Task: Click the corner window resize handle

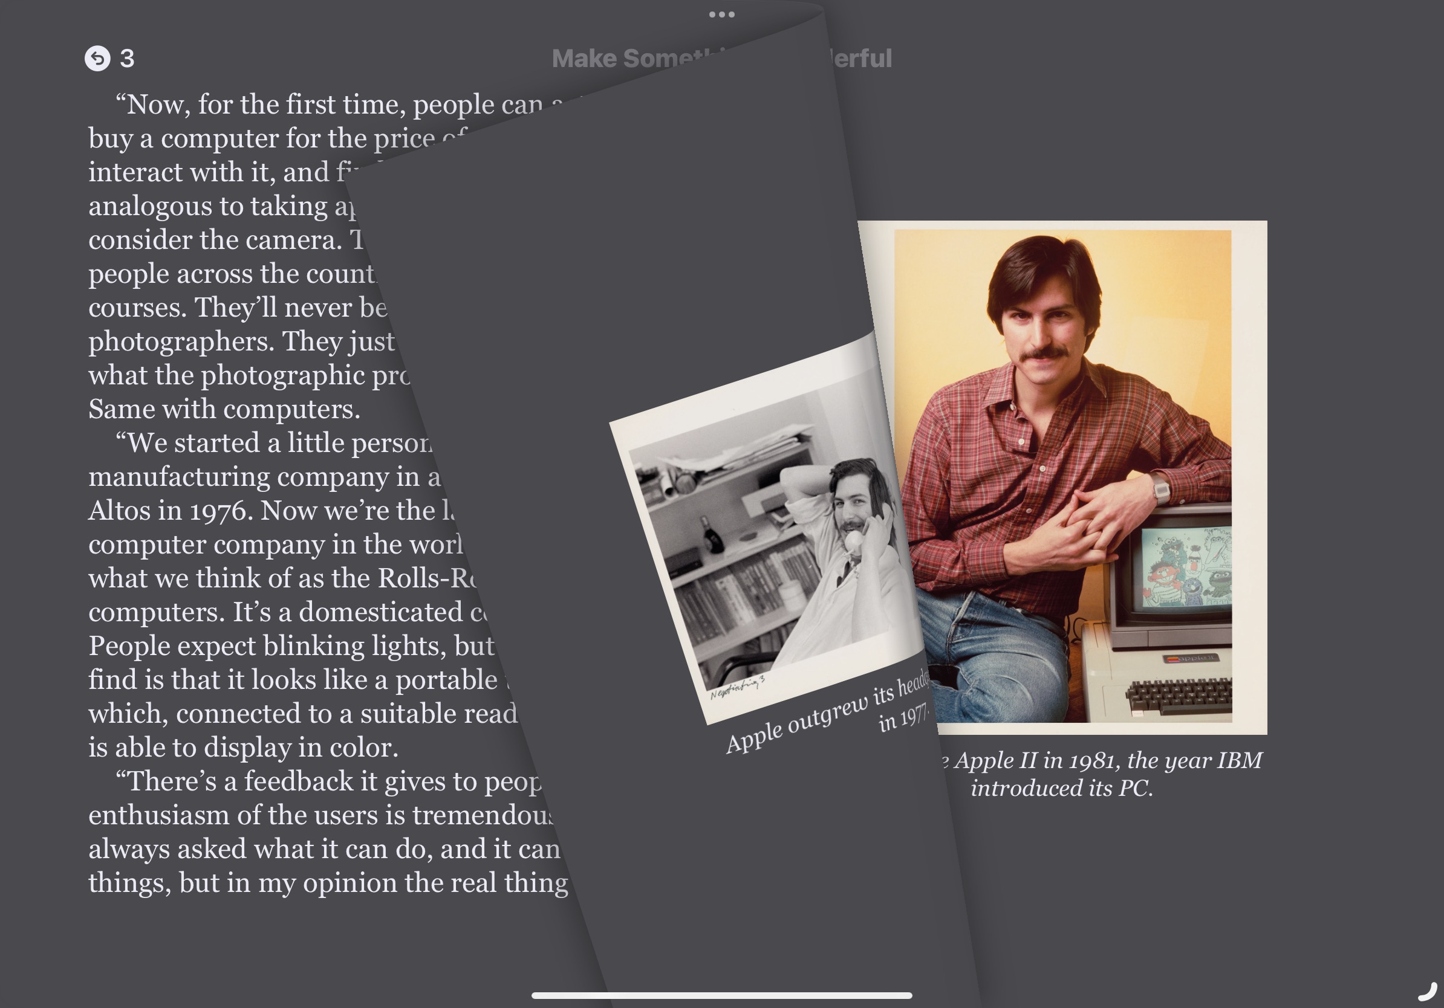Action: click(x=1428, y=992)
